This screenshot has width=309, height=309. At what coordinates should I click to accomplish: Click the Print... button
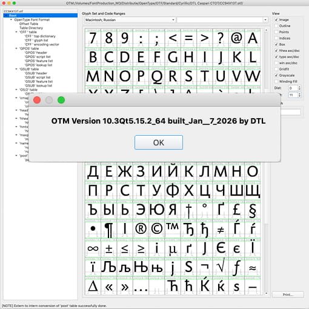(288, 294)
